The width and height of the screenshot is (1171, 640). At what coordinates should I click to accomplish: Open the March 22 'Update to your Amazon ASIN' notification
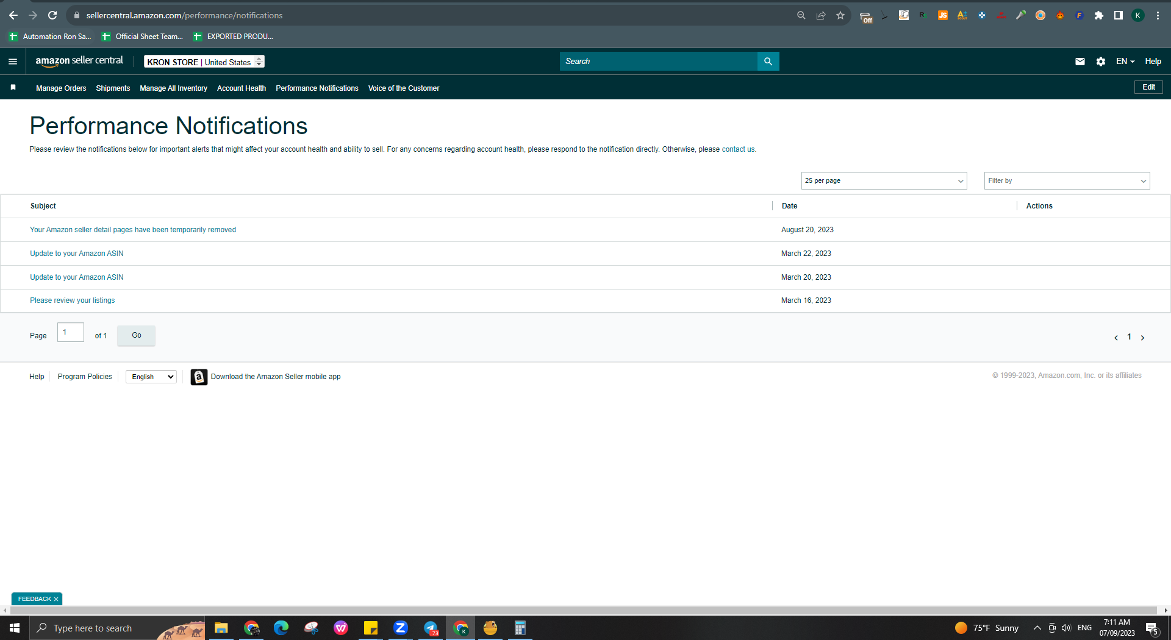(x=77, y=254)
